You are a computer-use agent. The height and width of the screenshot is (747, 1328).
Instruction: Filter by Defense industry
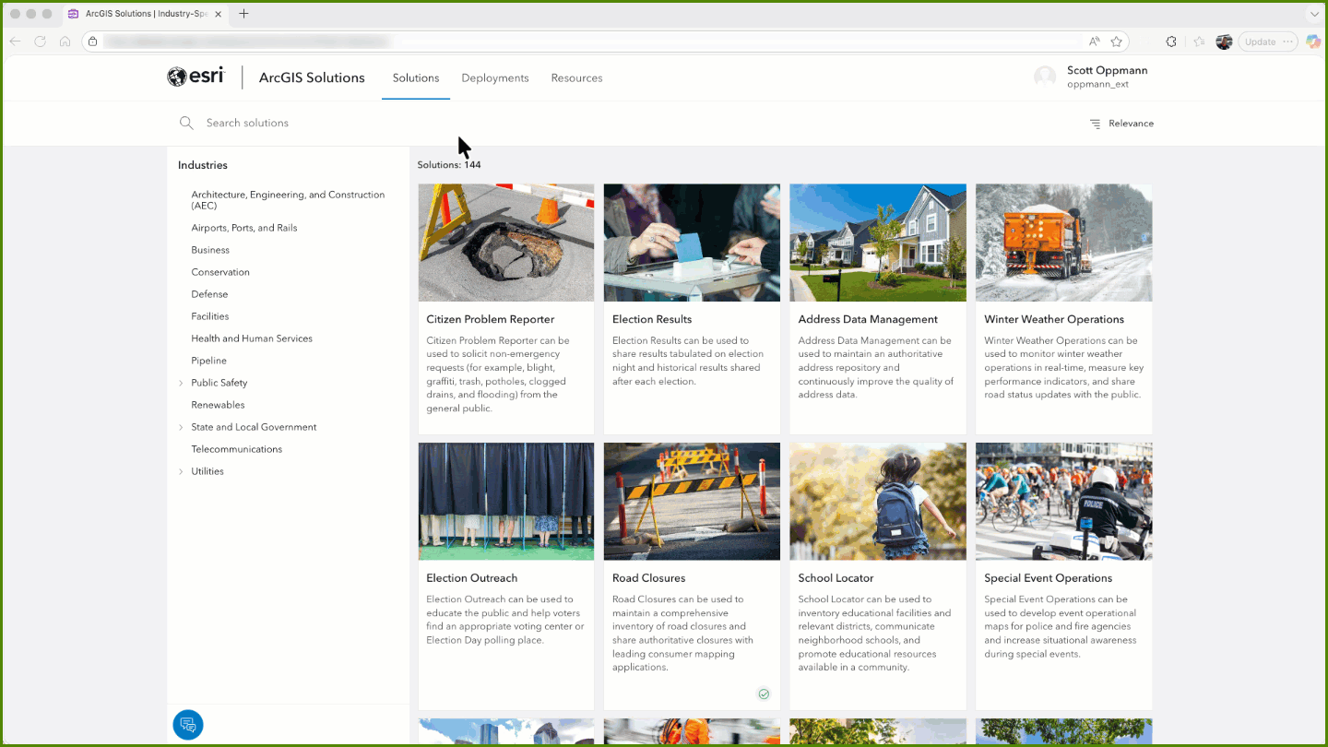(x=209, y=294)
